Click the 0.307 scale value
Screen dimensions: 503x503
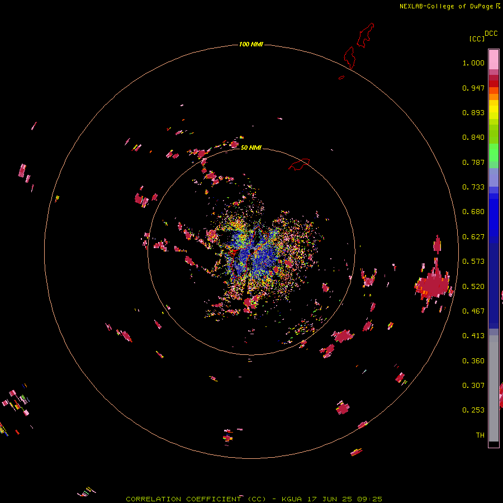pos(473,386)
